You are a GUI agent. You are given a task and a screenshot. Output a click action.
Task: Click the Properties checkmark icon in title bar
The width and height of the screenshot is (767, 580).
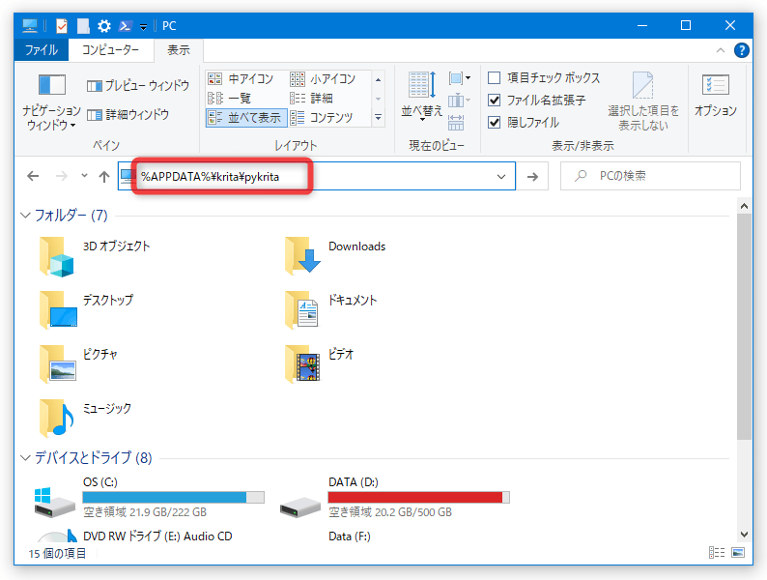[62, 25]
